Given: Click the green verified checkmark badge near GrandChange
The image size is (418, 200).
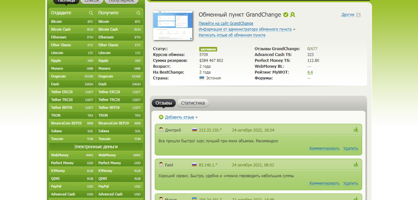Looking at the screenshot, I should (x=286, y=15).
